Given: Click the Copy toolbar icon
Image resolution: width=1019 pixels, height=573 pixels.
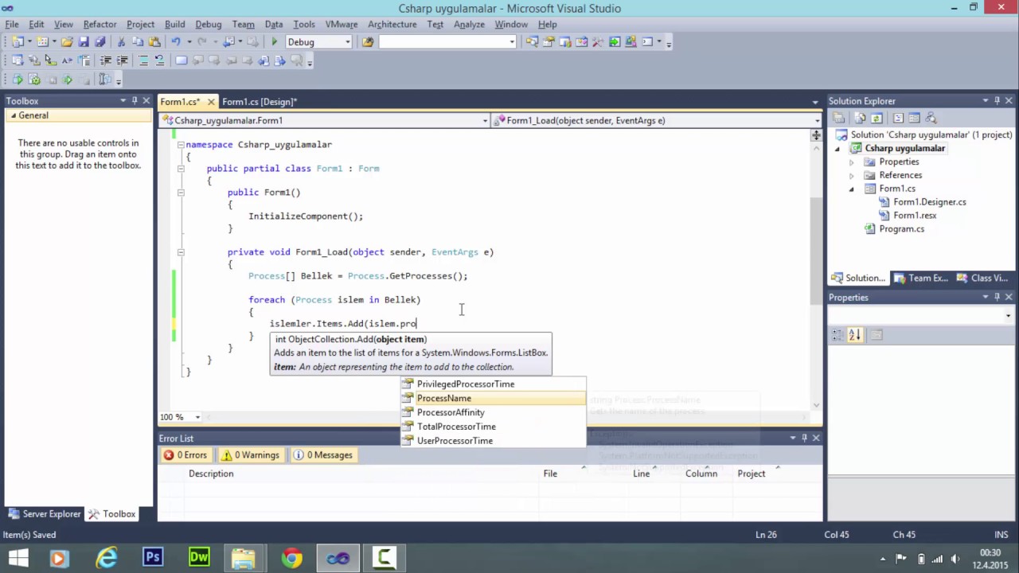Looking at the screenshot, I should (x=137, y=42).
